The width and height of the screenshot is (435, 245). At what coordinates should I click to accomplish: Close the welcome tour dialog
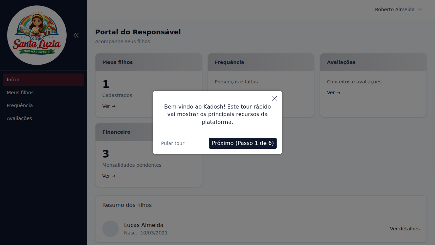click(x=275, y=98)
